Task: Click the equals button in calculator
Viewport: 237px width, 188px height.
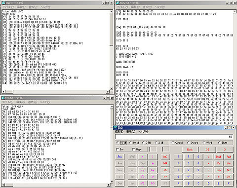Action: [219, 177]
